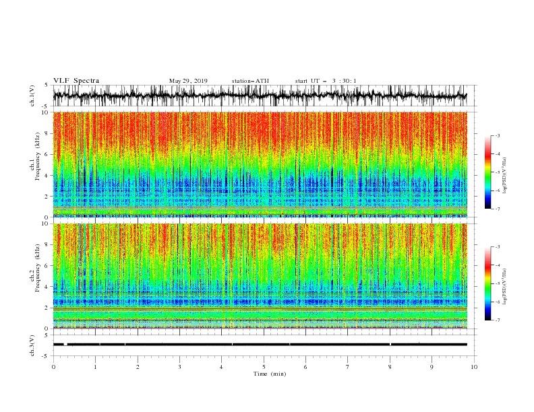Click the 'start UT = 3 :30: 1' text
This screenshot has width=534, height=412.
point(326,81)
